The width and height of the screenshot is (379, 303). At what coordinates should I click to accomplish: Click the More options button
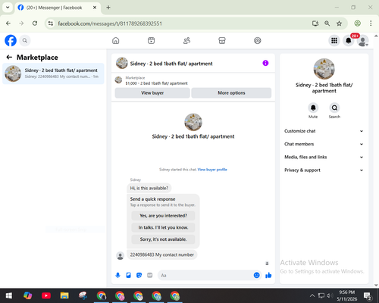[231, 93]
